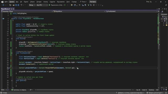
Task: Click the Готово status bar text
Action: pos(5,93)
